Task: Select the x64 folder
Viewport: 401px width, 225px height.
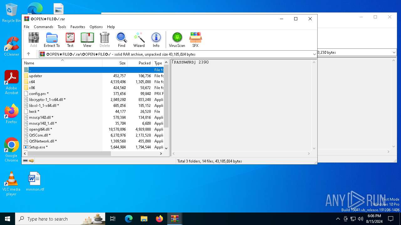Action: pyautogui.click(x=93, y=82)
